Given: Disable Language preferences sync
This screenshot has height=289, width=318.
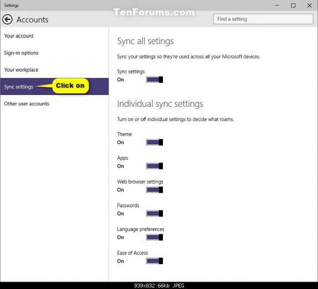Looking at the screenshot, I should coord(155,237).
